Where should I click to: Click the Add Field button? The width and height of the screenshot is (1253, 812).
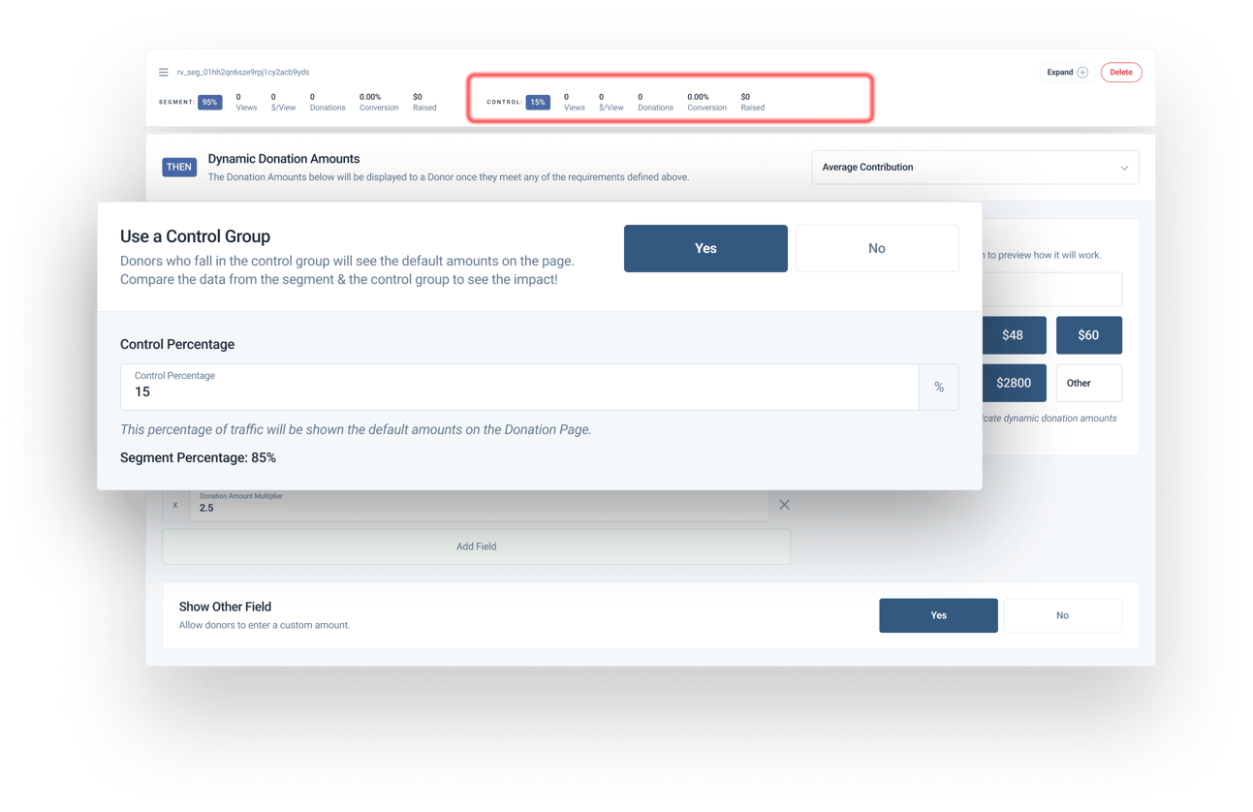476,547
